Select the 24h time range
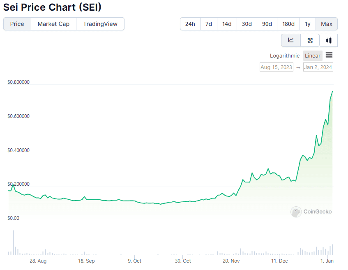 tap(190, 24)
